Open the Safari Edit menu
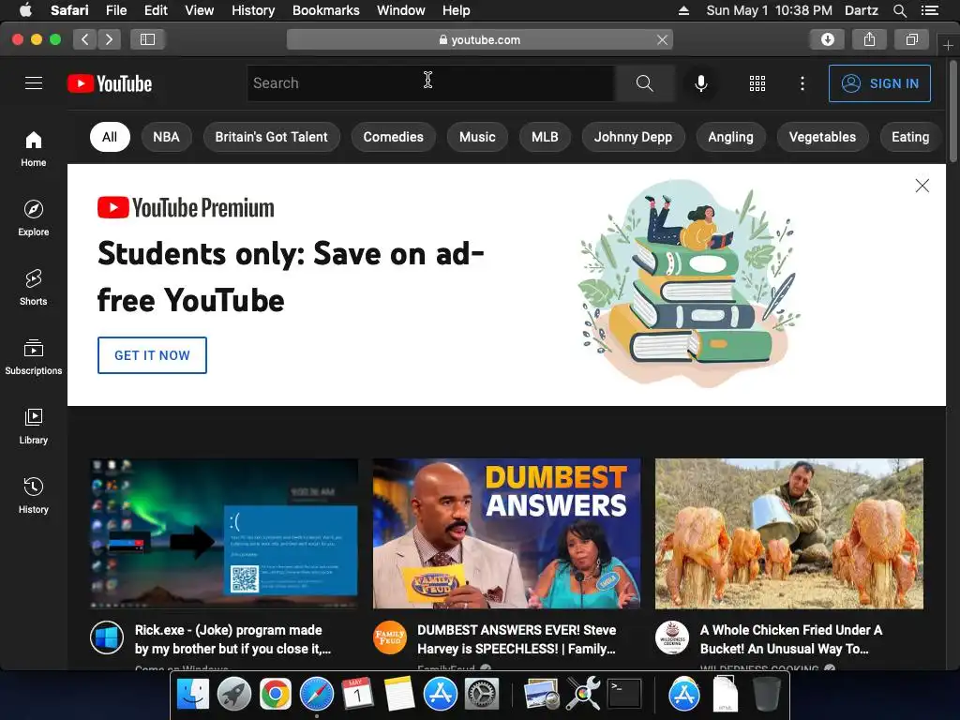This screenshot has width=960, height=720. pos(156,10)
